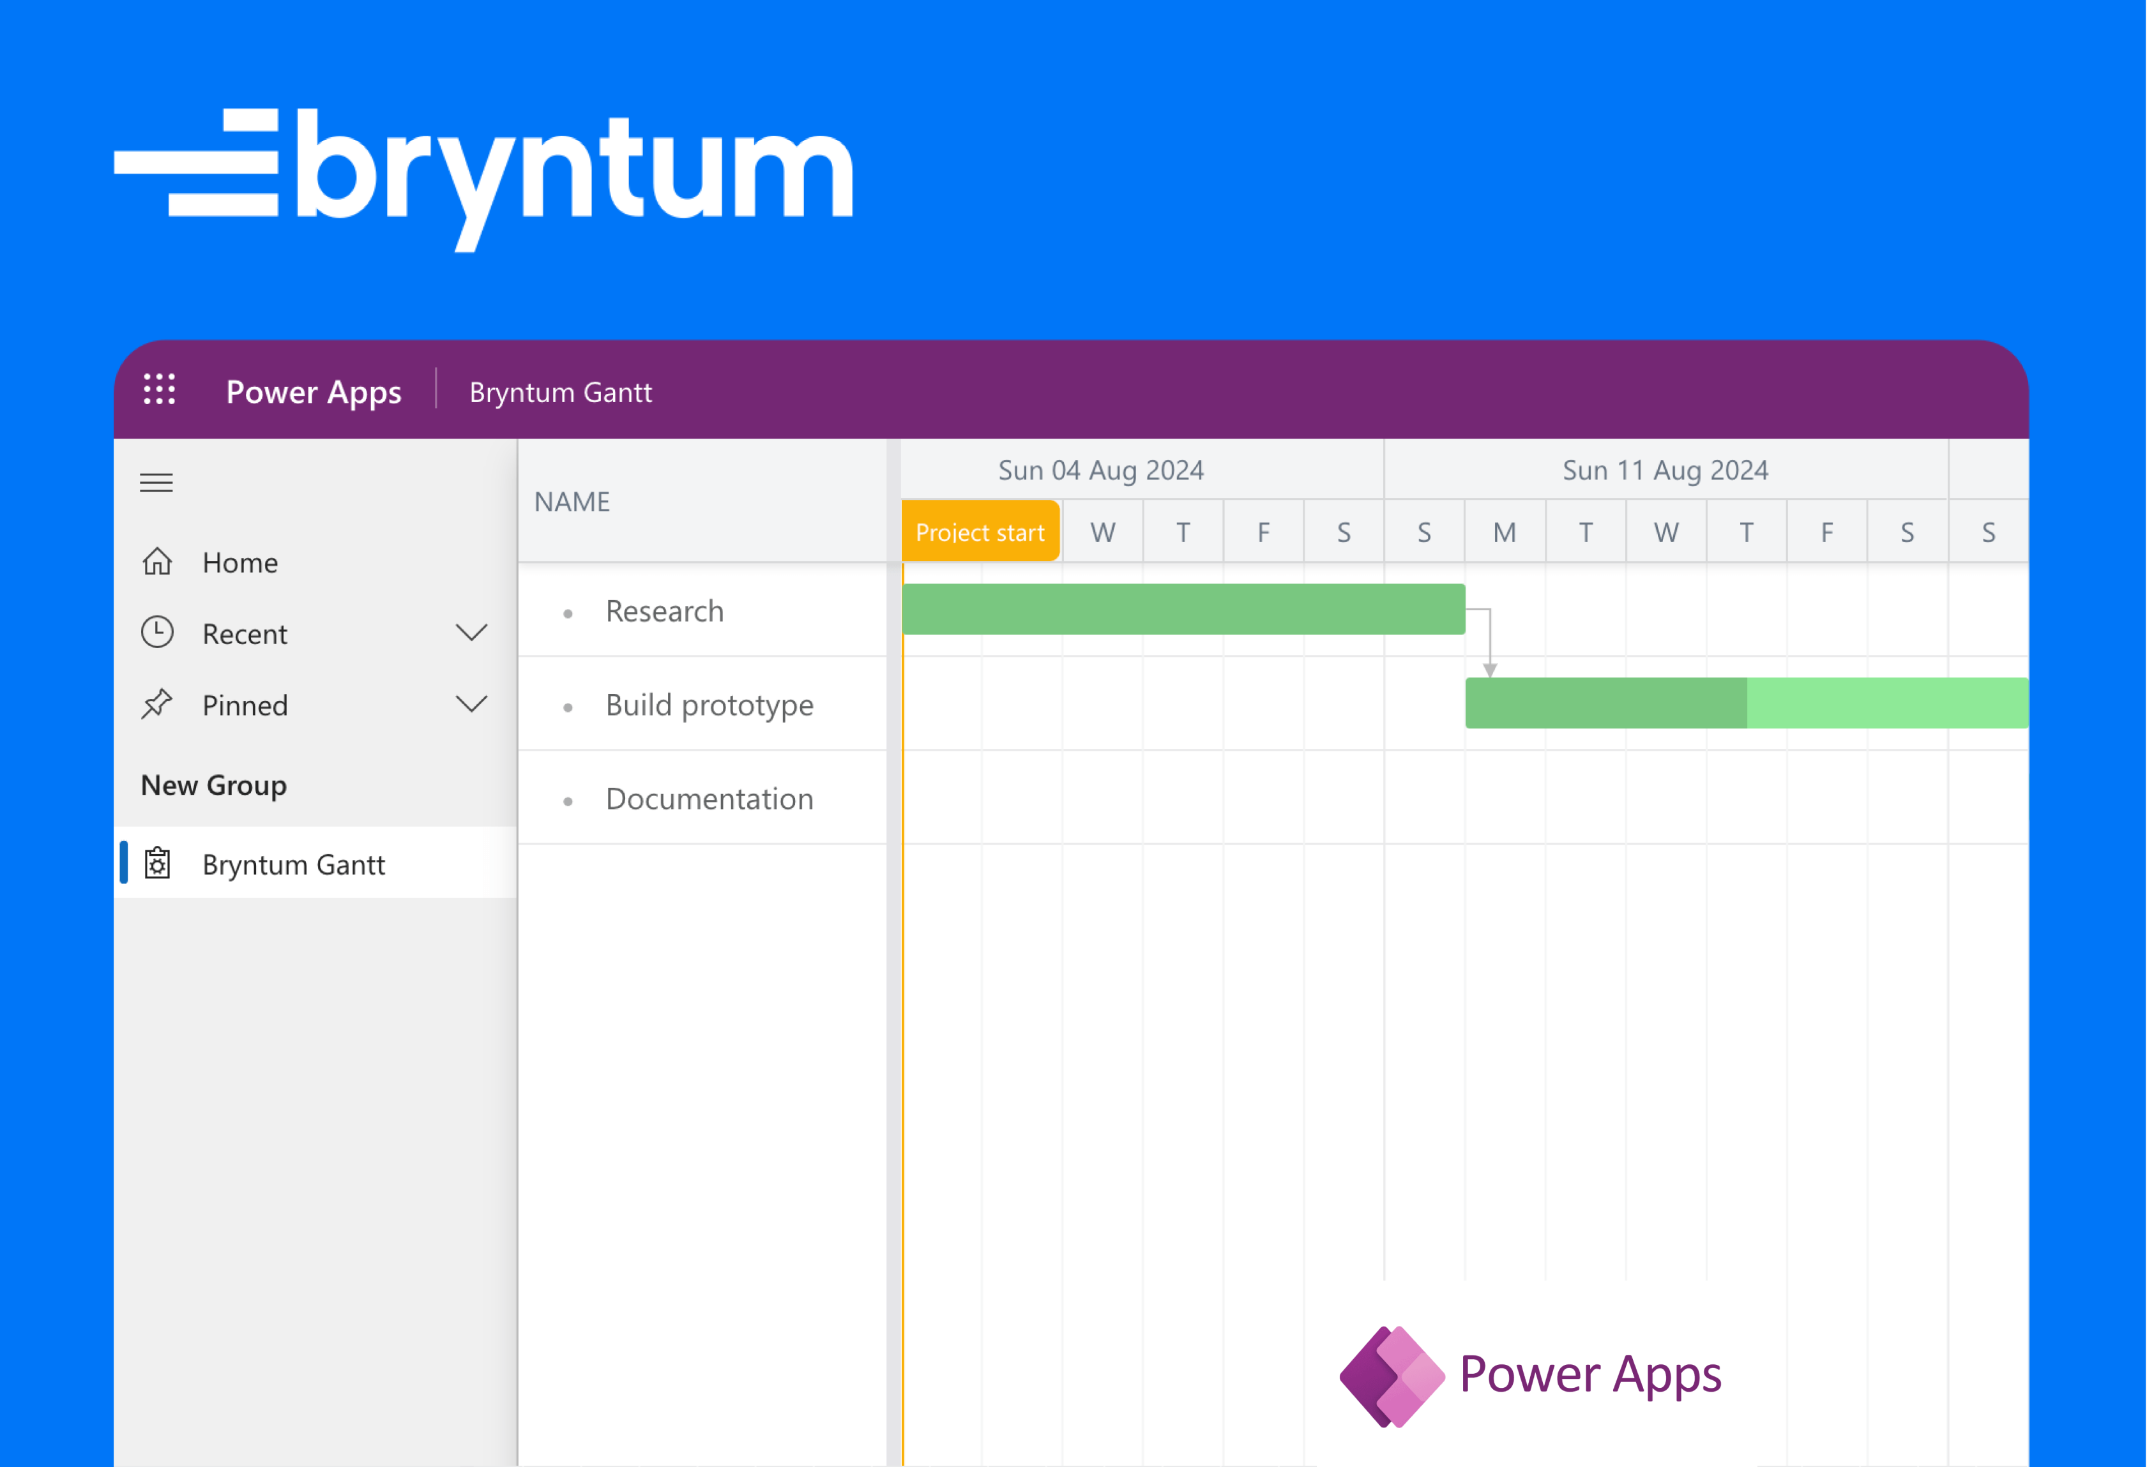
Task: Click the Sun 11 Aug 2024 week header
Action: [x=1665, y=470]
